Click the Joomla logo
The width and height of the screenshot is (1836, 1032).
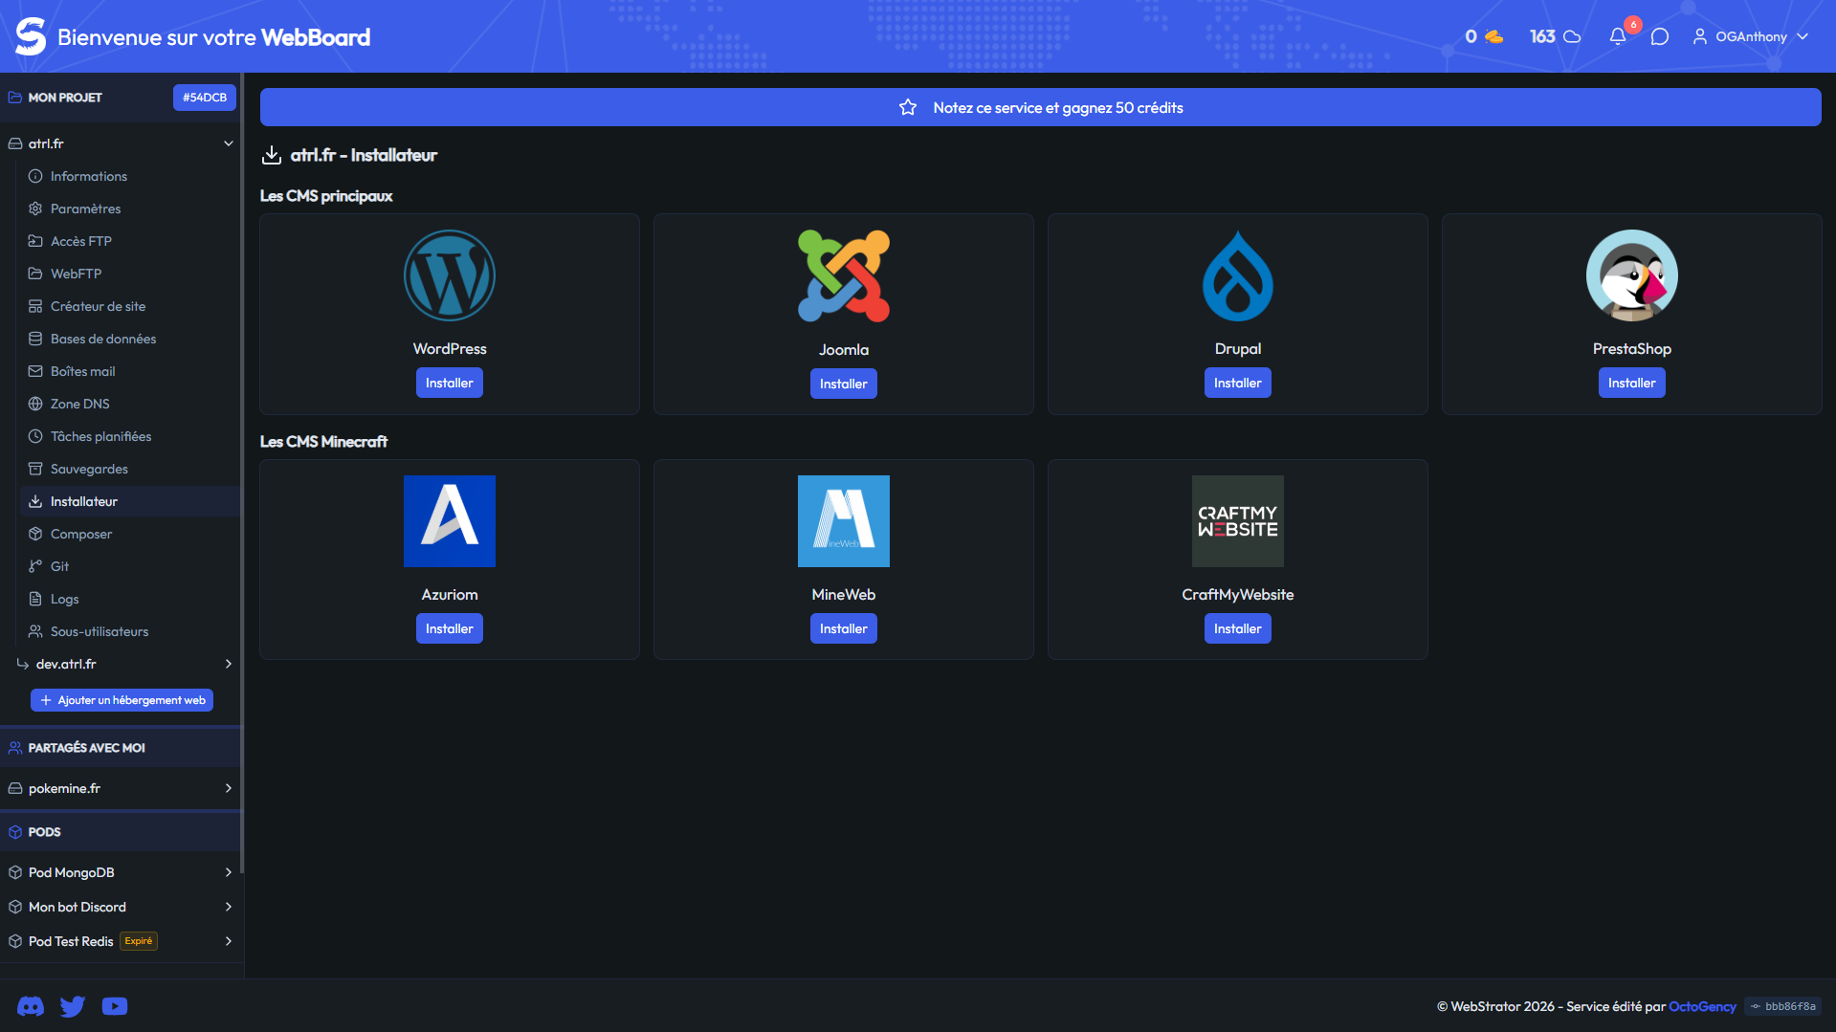[x=844, y=275]
